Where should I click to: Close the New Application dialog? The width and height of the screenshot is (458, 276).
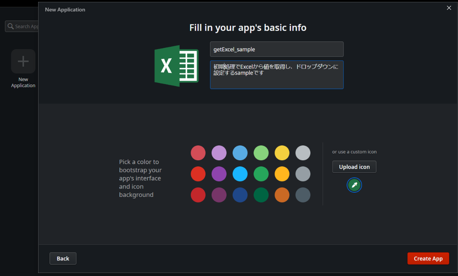point(449,8)
